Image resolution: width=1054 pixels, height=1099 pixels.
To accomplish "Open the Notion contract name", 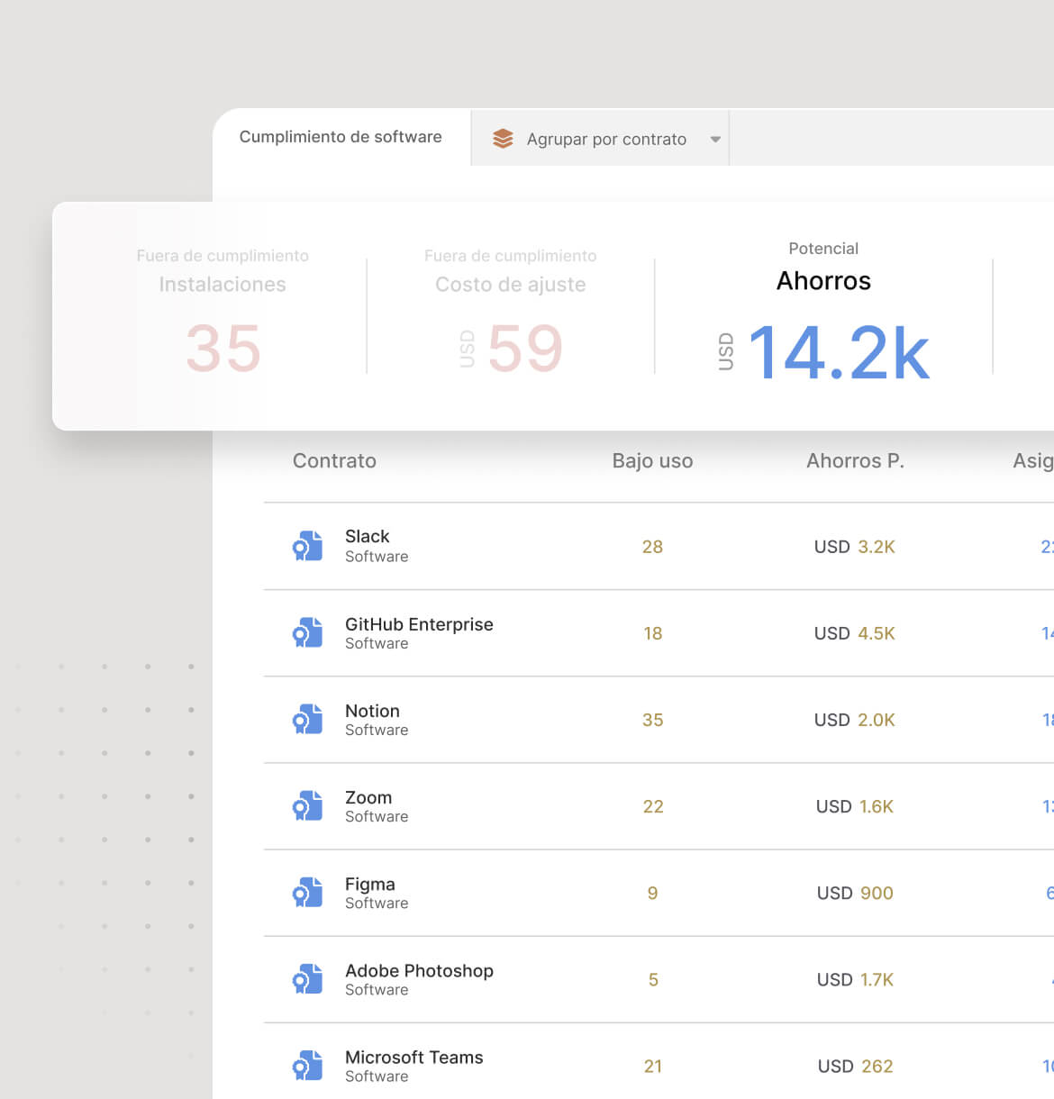I will 372,711.
